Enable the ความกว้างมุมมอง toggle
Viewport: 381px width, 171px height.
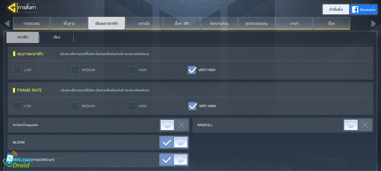174,125
